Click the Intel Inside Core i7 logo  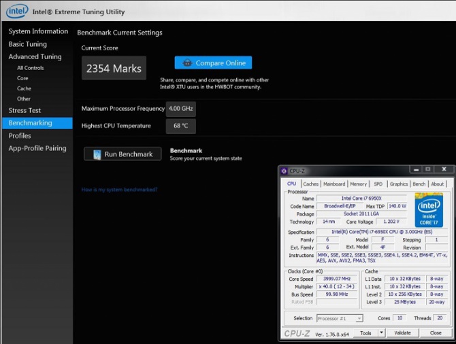coord(429,210)
